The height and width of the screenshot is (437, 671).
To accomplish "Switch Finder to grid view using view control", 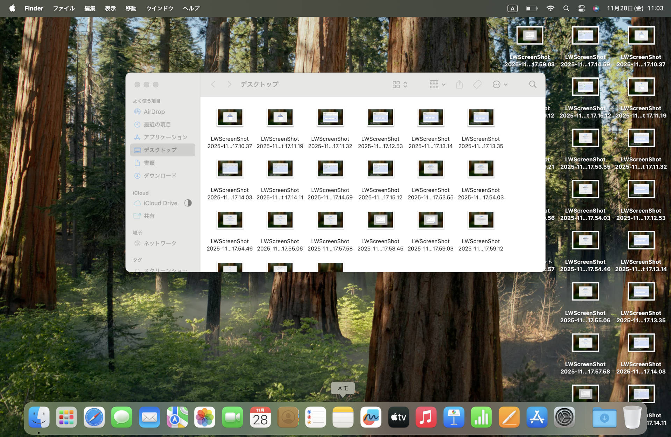I will coord(396,84).
